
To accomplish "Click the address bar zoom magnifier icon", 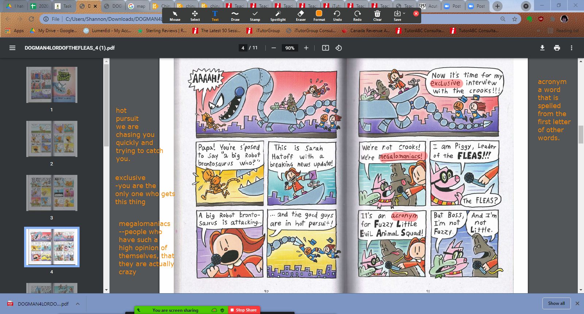I will [x=503, y=19].
